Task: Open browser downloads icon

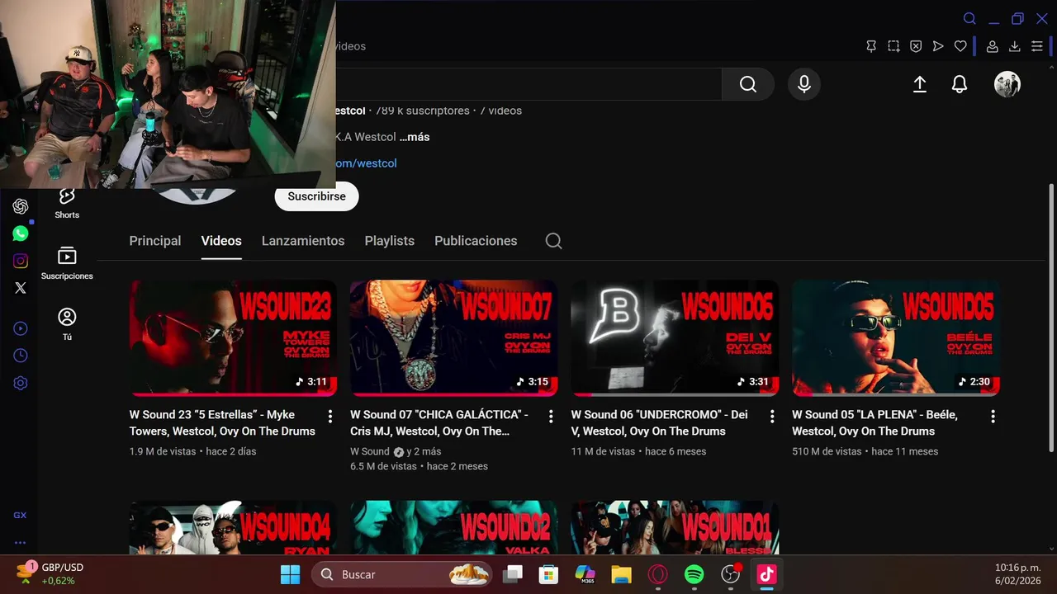Action: [1015, 46]
